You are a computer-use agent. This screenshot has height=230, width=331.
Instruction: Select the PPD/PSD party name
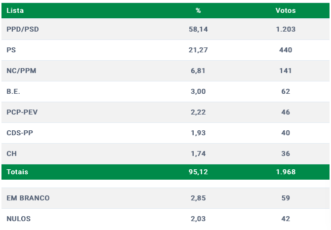23,29
